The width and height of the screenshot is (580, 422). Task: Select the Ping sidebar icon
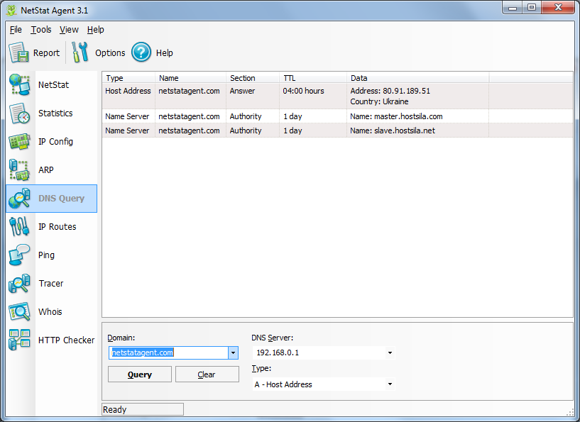click(x=19, y=255)
